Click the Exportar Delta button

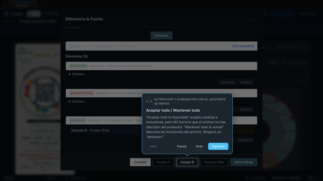click(214, 162)
